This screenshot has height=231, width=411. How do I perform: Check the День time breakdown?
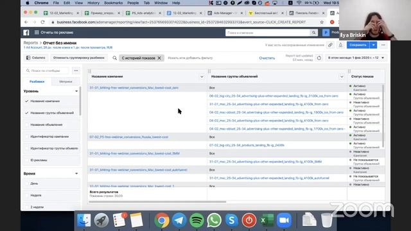click(x=27, y=184)
